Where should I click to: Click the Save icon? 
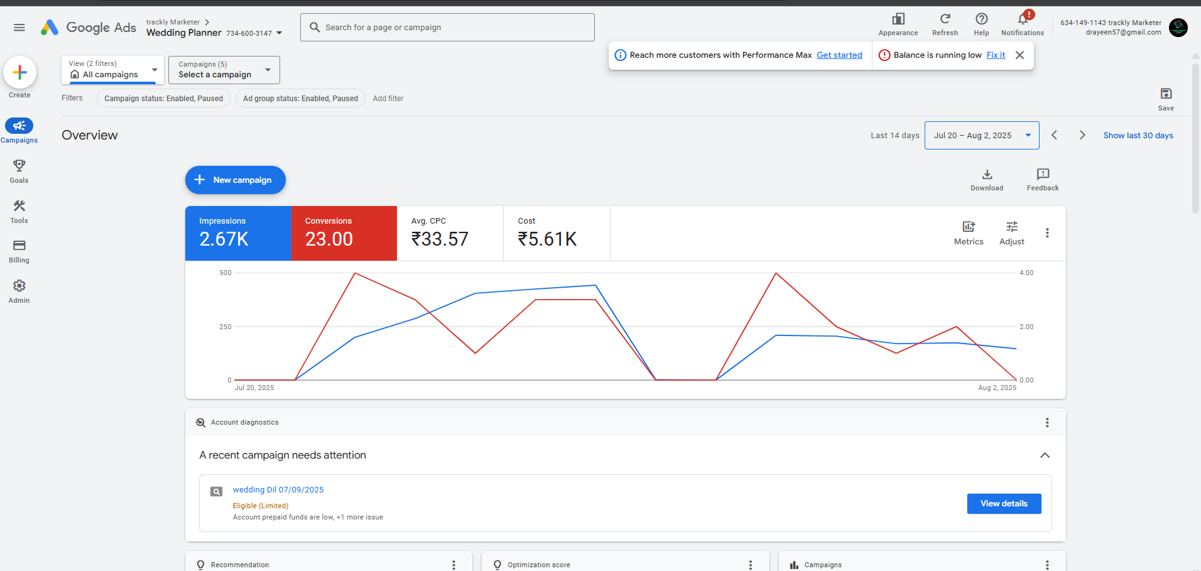click(x=1166, y=94)
